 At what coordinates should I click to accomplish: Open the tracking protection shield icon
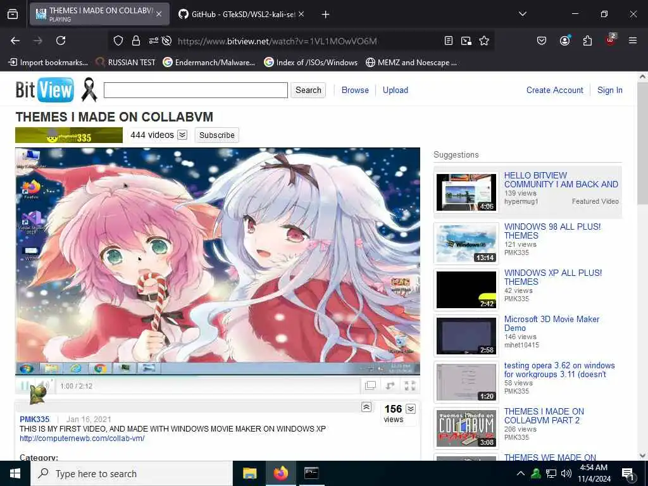pos(118,40)
